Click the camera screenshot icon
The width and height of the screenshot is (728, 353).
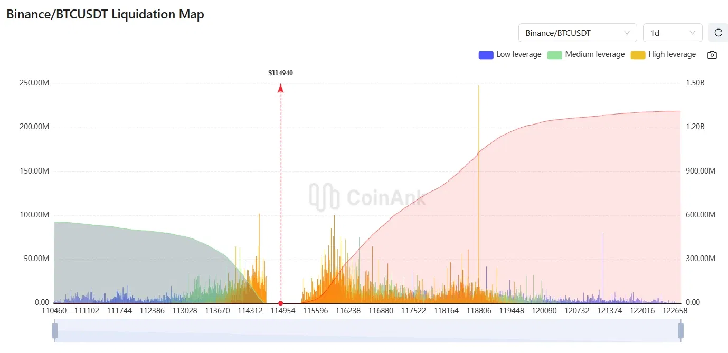pyautogui.click(x=712, y=55)
